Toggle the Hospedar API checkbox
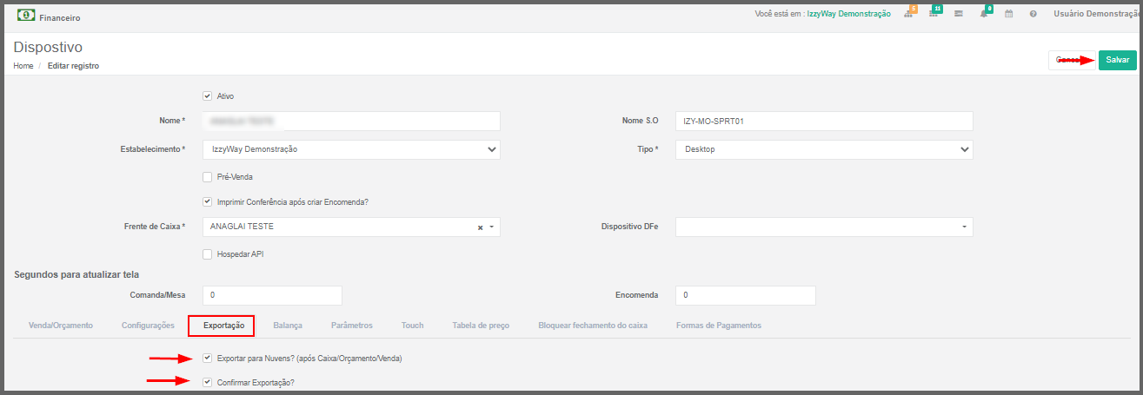This screenshot has height=395, width=1143. click(x=208, y=254)
